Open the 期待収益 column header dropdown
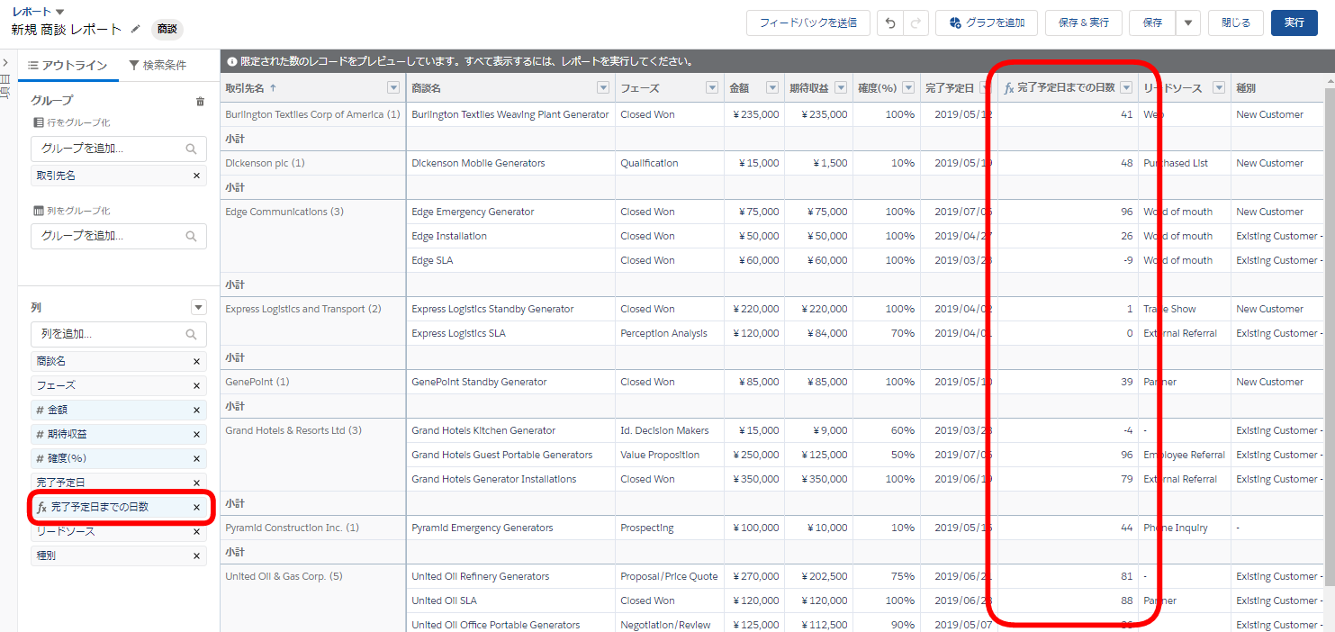The height and width of the screenshot is (632, 1335). (x=841, y=87)
